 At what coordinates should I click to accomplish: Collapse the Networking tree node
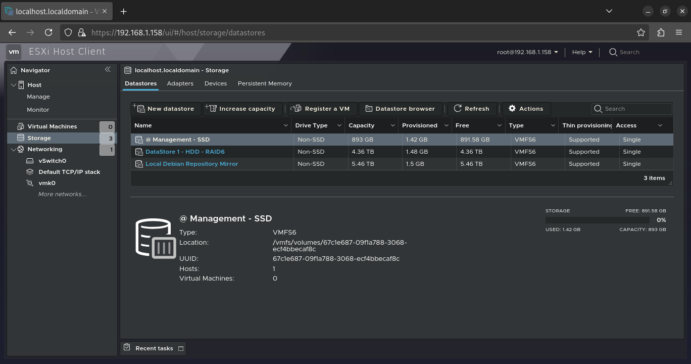[x=14, y=149]
